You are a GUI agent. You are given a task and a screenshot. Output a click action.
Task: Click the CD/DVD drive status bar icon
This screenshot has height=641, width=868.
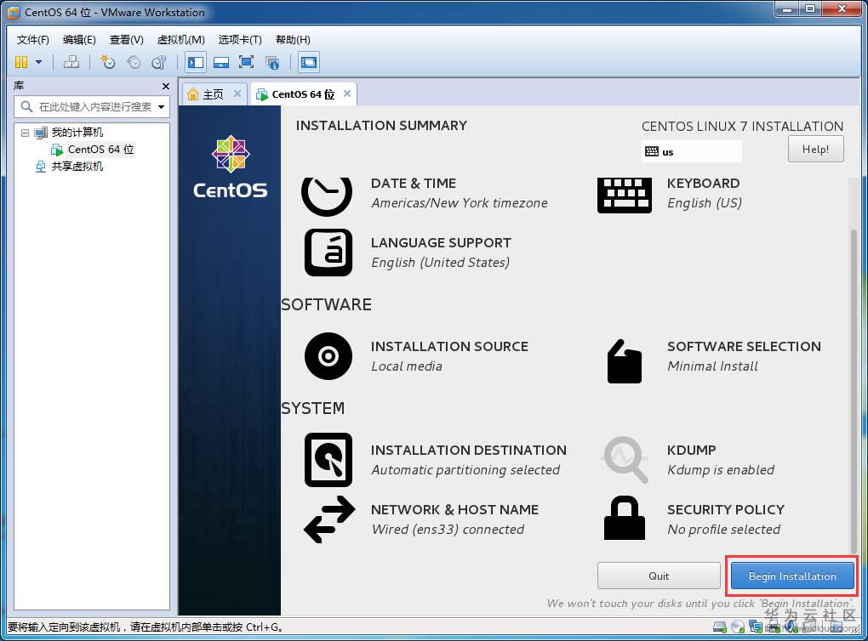click(x=737, y=627)
